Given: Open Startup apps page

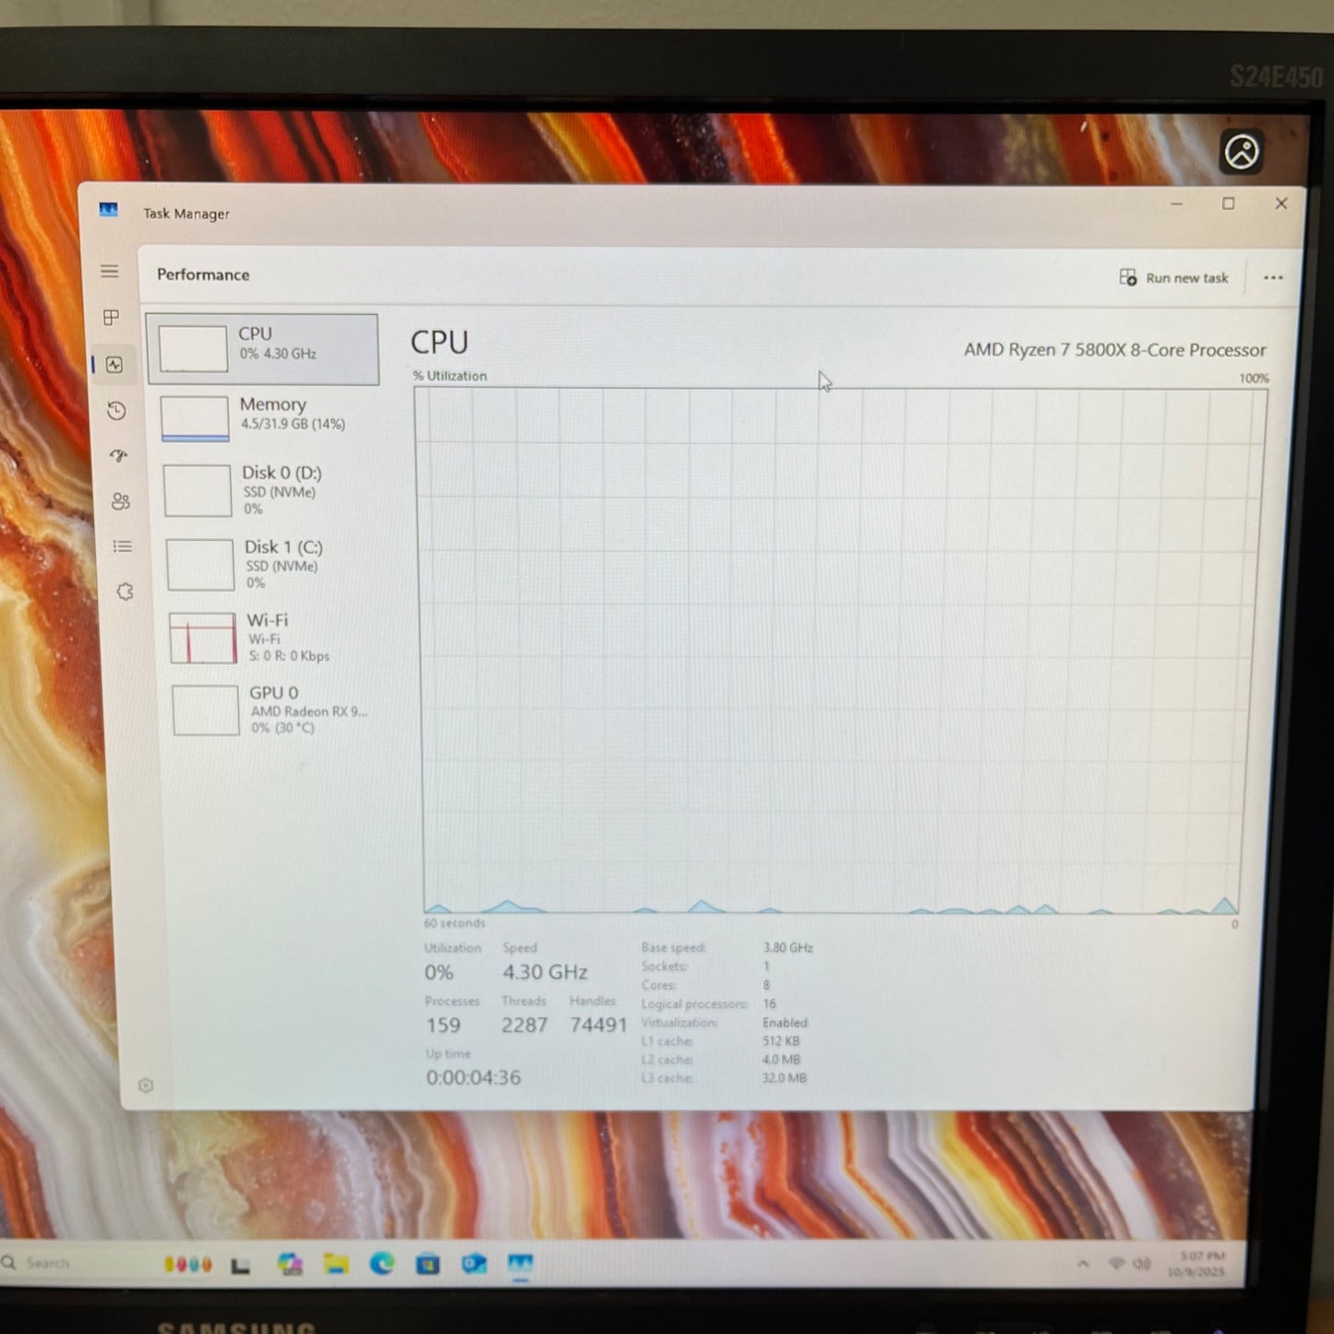Looking at the screenshot, I should [x=118, y=456].
